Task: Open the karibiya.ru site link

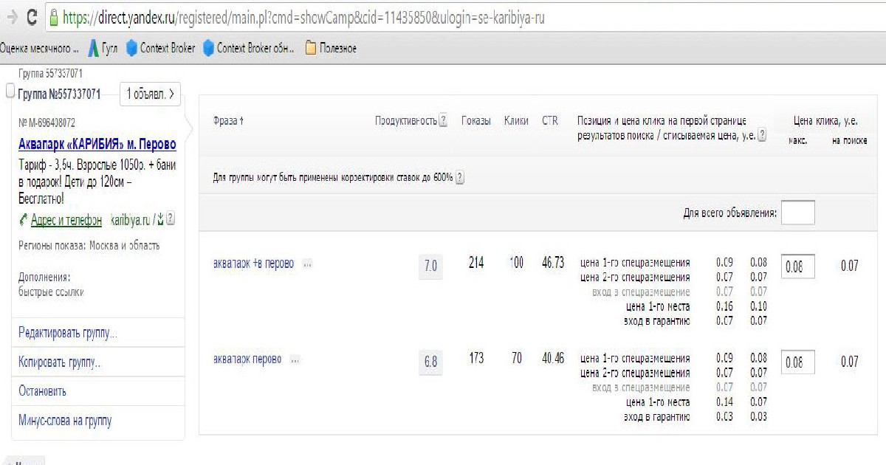Action: 131,220
